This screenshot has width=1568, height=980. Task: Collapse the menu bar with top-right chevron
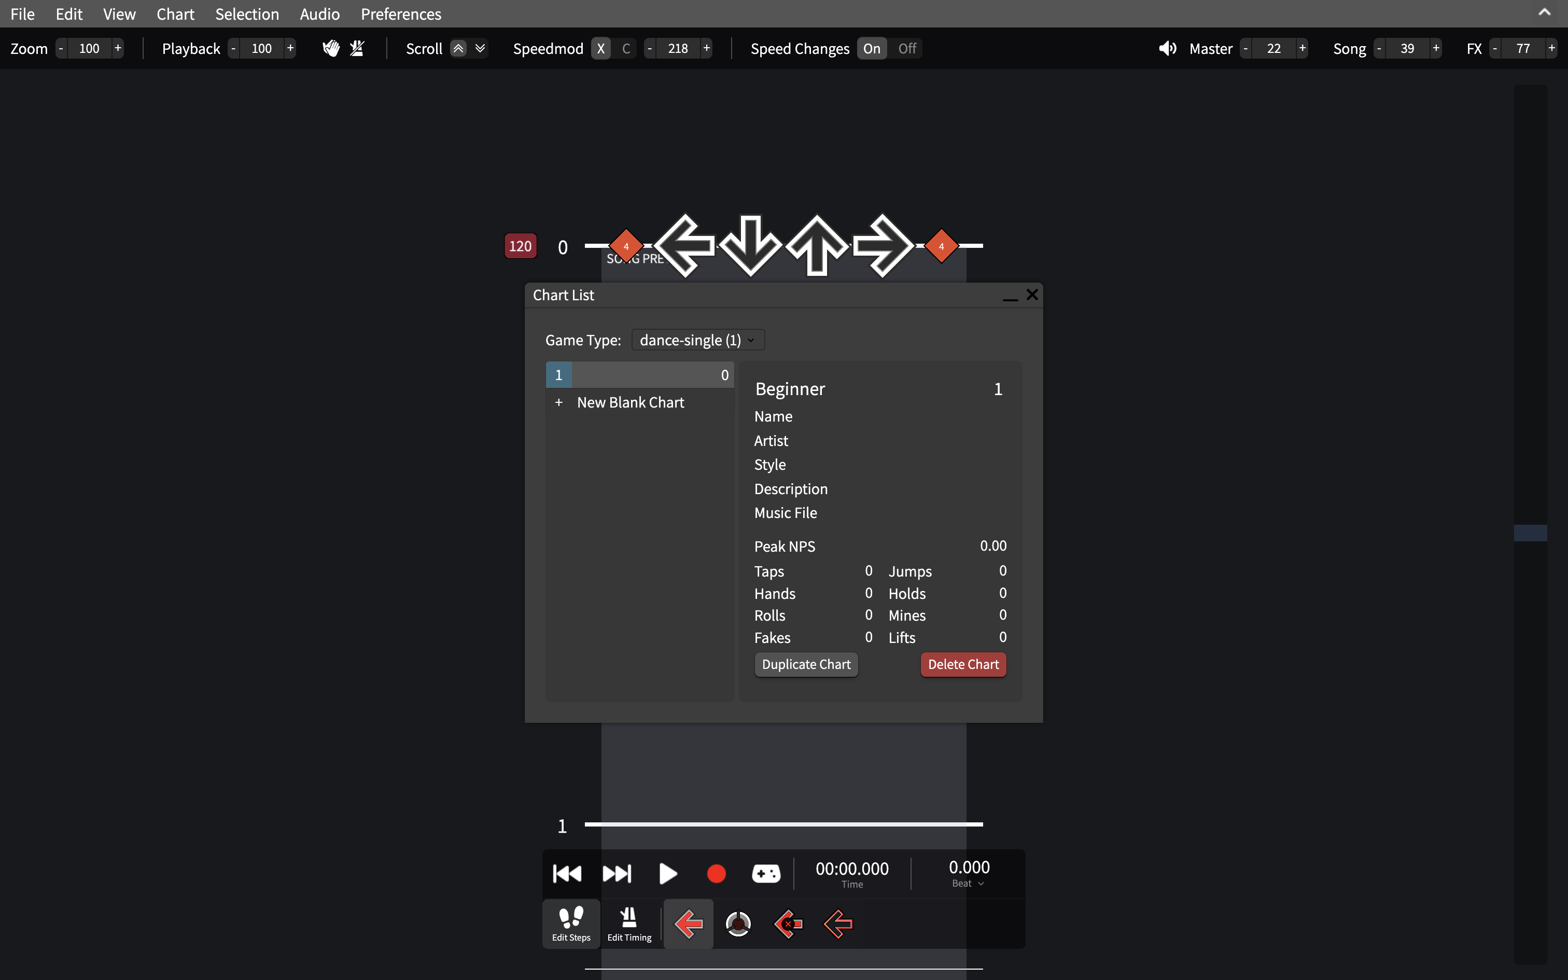[1545, 12]
